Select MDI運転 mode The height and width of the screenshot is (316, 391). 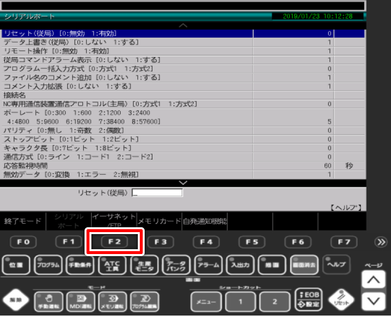81,301
